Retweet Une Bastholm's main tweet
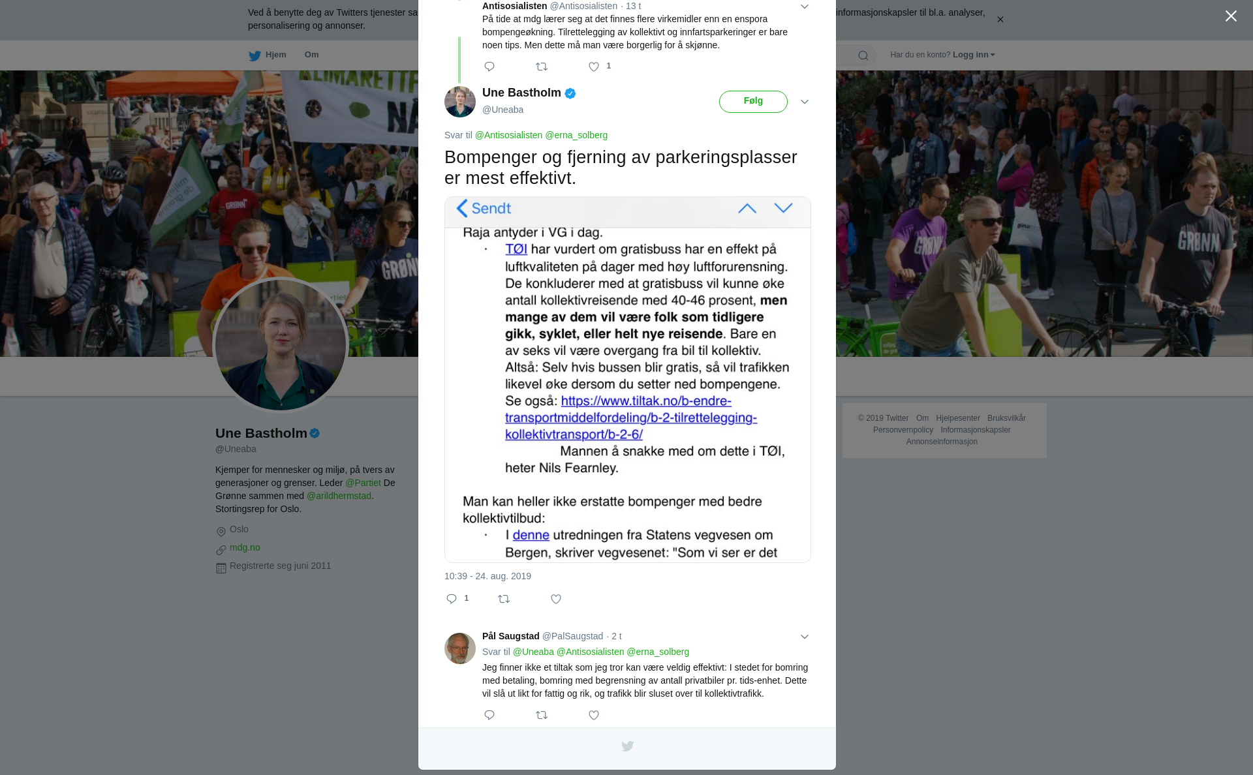Screen dimensions: 1253x775 tap(504, 599)
